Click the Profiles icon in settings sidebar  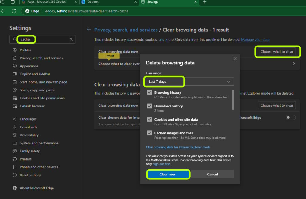pyautogui.click(x=15, y=50)
